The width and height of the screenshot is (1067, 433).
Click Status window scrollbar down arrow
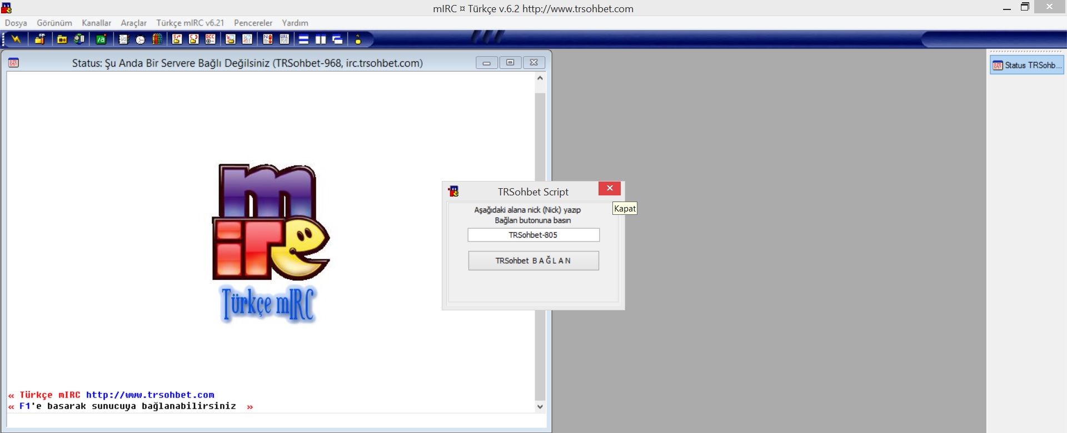point(540,406)
